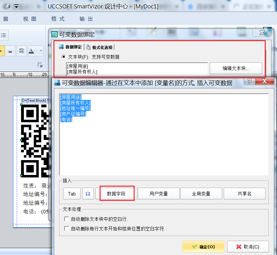Open the quick access toolbar dropdown arrow
This screenshot has height=255, width=277.
(16, 7)
